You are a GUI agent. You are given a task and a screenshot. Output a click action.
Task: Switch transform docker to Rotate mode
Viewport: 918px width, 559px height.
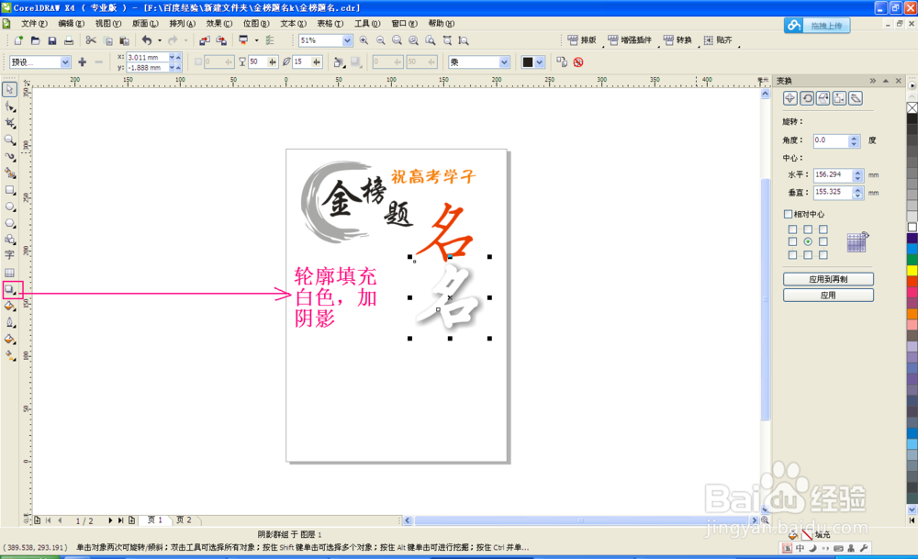pos(807,98)
